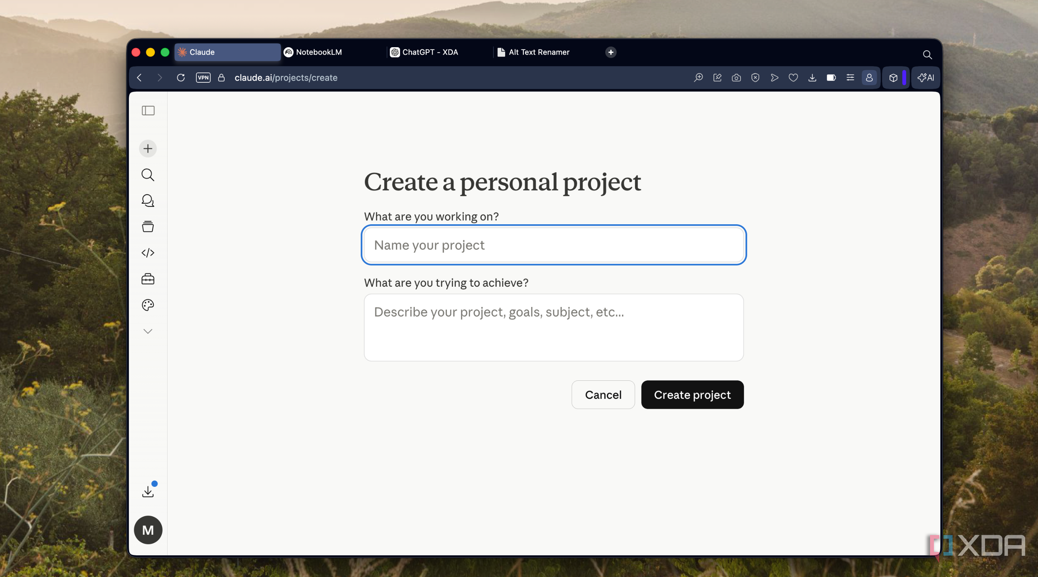Open the palette icon in sidebar
Image resolution: width=1038 pixels, height=577 pixels.
point(148,305)
